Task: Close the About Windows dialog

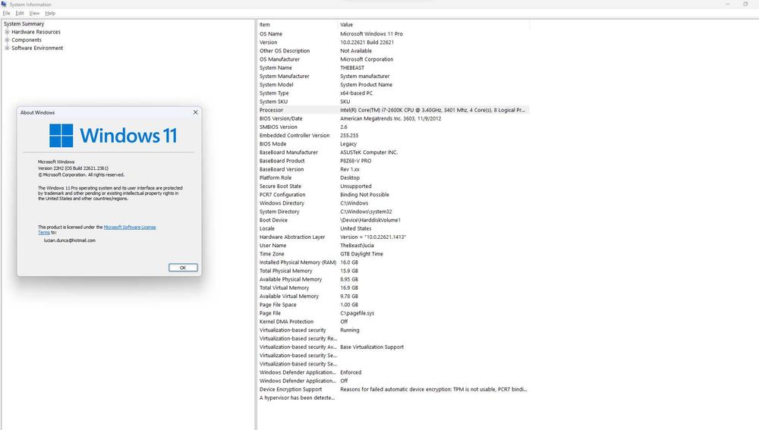Action: pyautogui.click(x=196, y=112)
